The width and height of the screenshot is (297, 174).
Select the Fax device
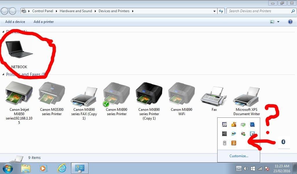point(214,97)
